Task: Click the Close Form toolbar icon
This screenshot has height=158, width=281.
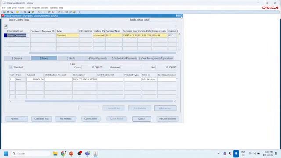Action: pos(33,12)
